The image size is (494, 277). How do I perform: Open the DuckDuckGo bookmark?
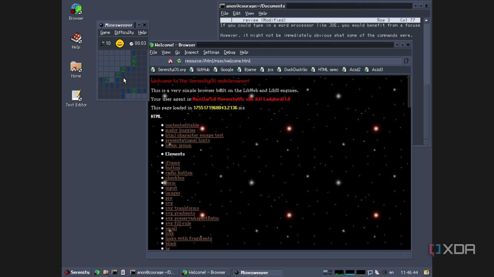pyautogui.click(x=295, y=70)
